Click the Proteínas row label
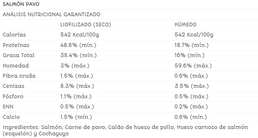This screenshot has height=138, width=258. pos(16,45)
